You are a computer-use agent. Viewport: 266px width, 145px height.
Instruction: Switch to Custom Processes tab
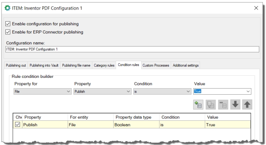tap(156, 65)
